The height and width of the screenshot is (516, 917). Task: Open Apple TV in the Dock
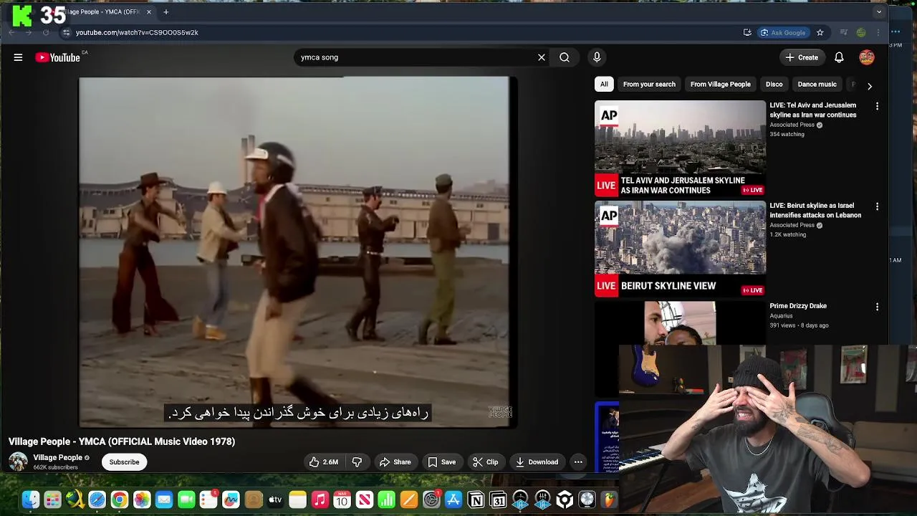click(x=276, y=500)
